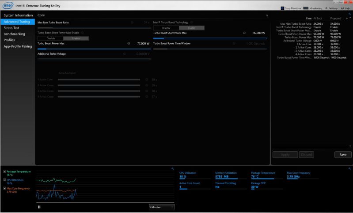Click the Save button
The width and height of the screenshot is (353, 213).
[343, 155]
